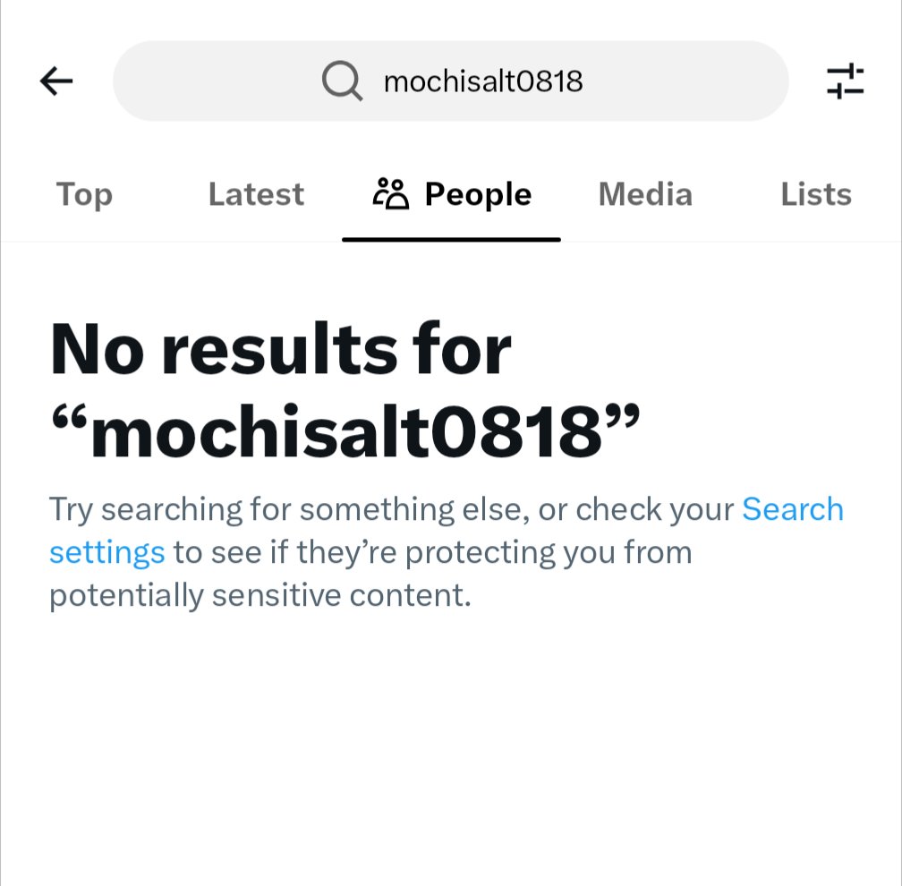
Task: Switch to the Latest tab
Action: click(256, 194)
